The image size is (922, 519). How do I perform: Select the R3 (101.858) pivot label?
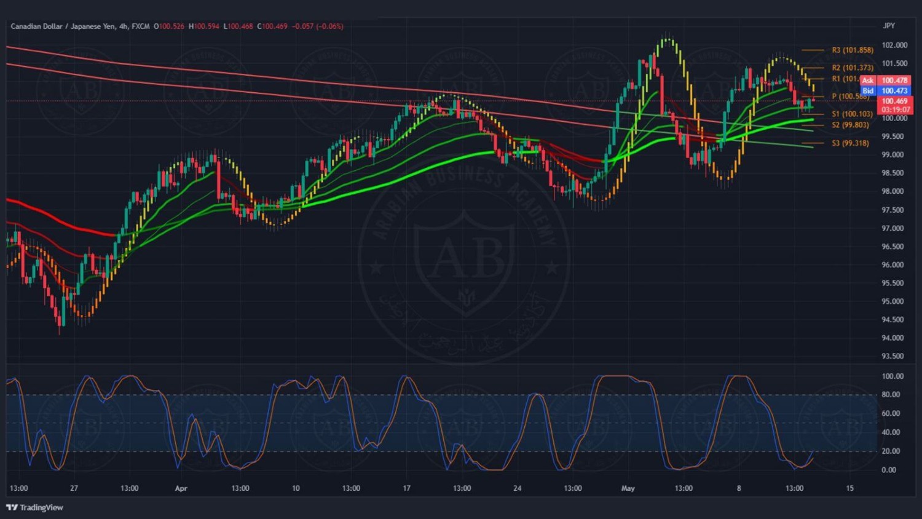(x=852, y=50)
